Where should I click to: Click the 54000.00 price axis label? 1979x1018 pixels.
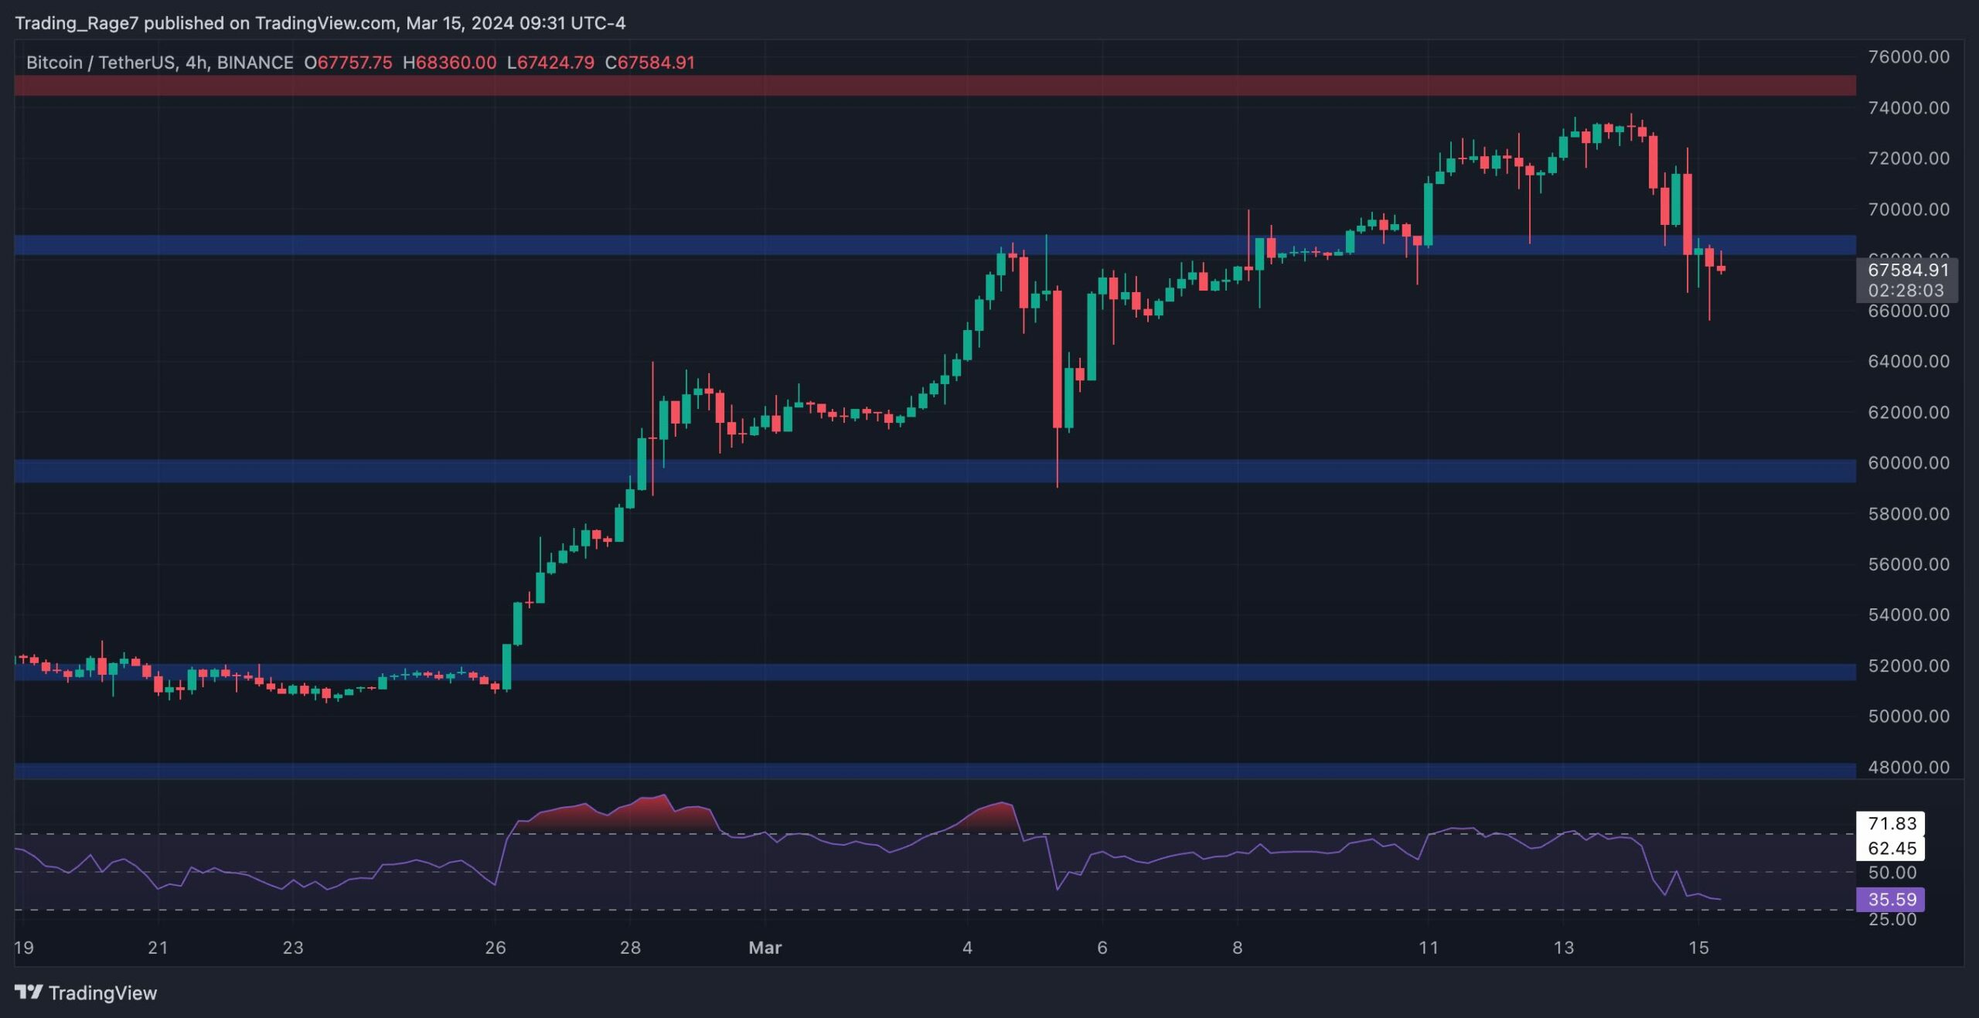(1908, 615)
